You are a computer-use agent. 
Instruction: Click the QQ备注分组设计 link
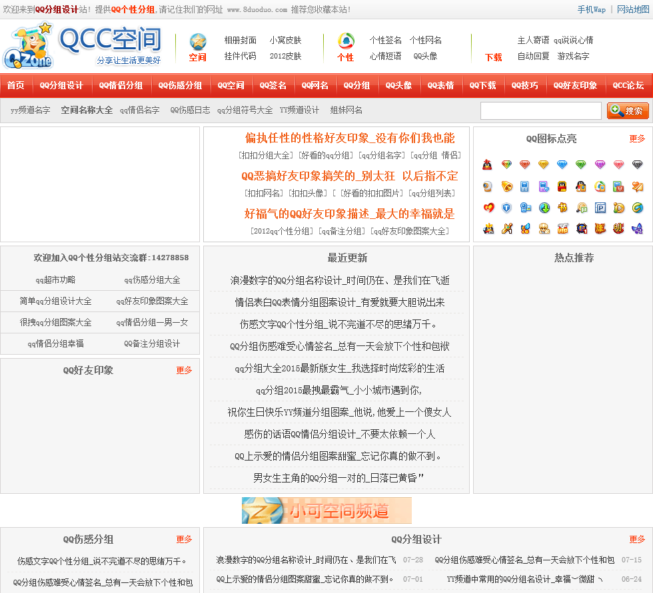(x=152, y=343)
